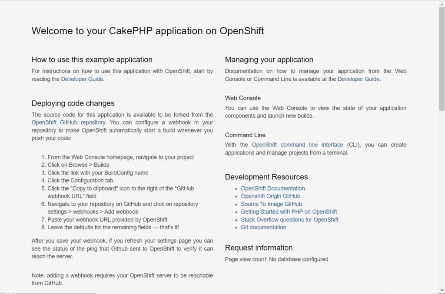This screenshot has height=294, width=445.
Task: Open OpenShift Documentation under Development Resources
Action: point(272,188)
